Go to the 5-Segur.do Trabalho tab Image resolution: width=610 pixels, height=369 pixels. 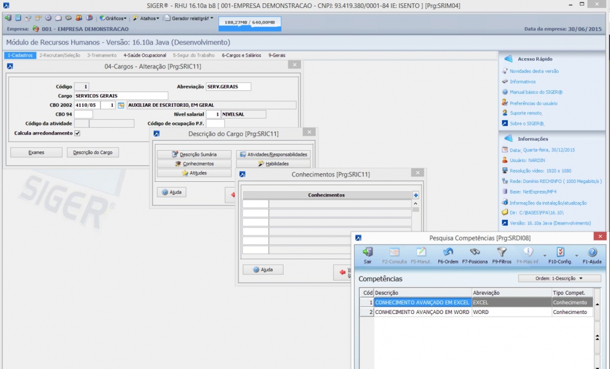(194, 56)
